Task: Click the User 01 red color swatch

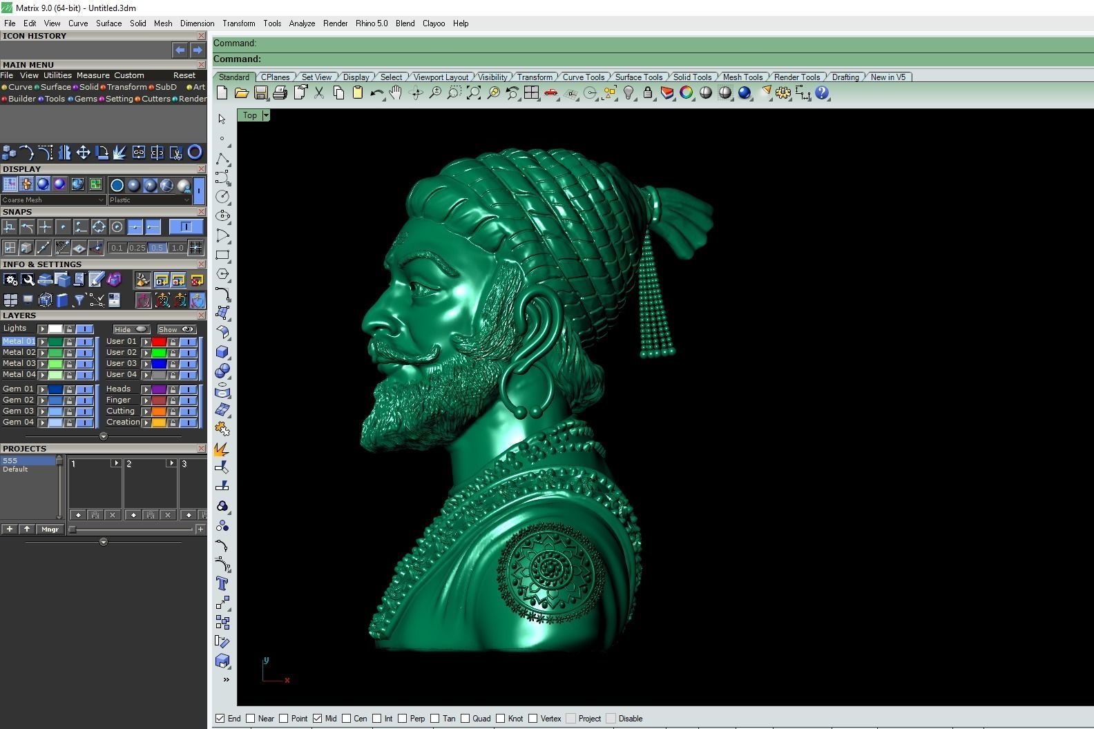Action: point(159,342)
